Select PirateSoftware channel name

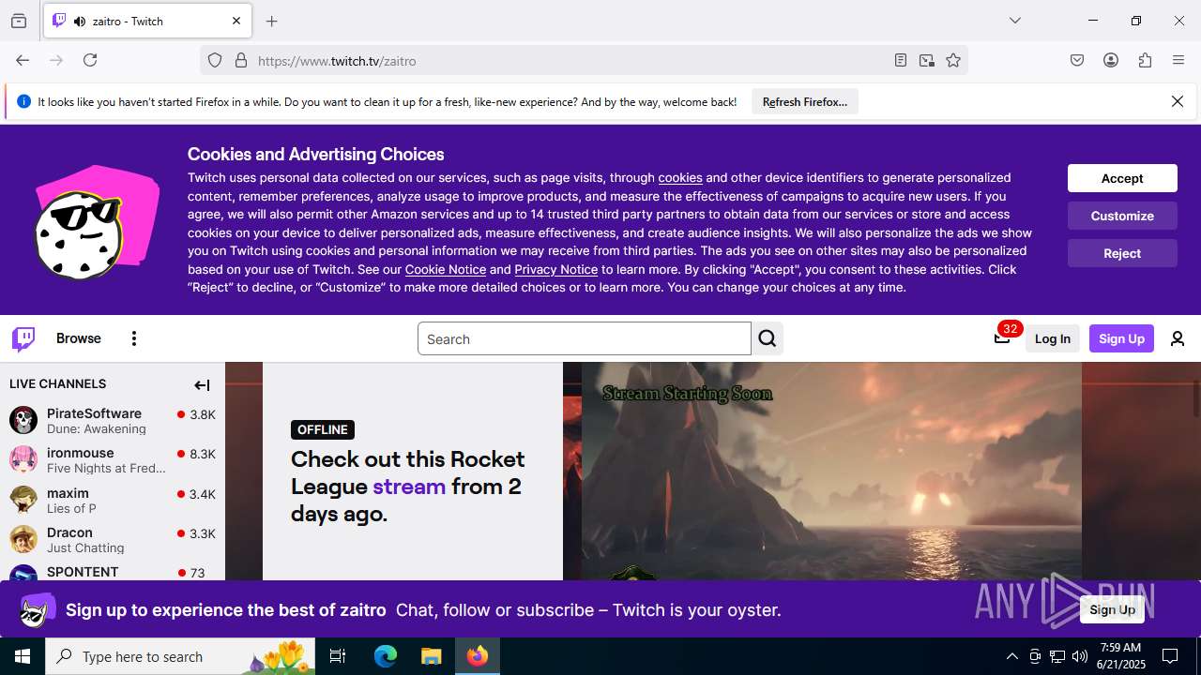94,413
